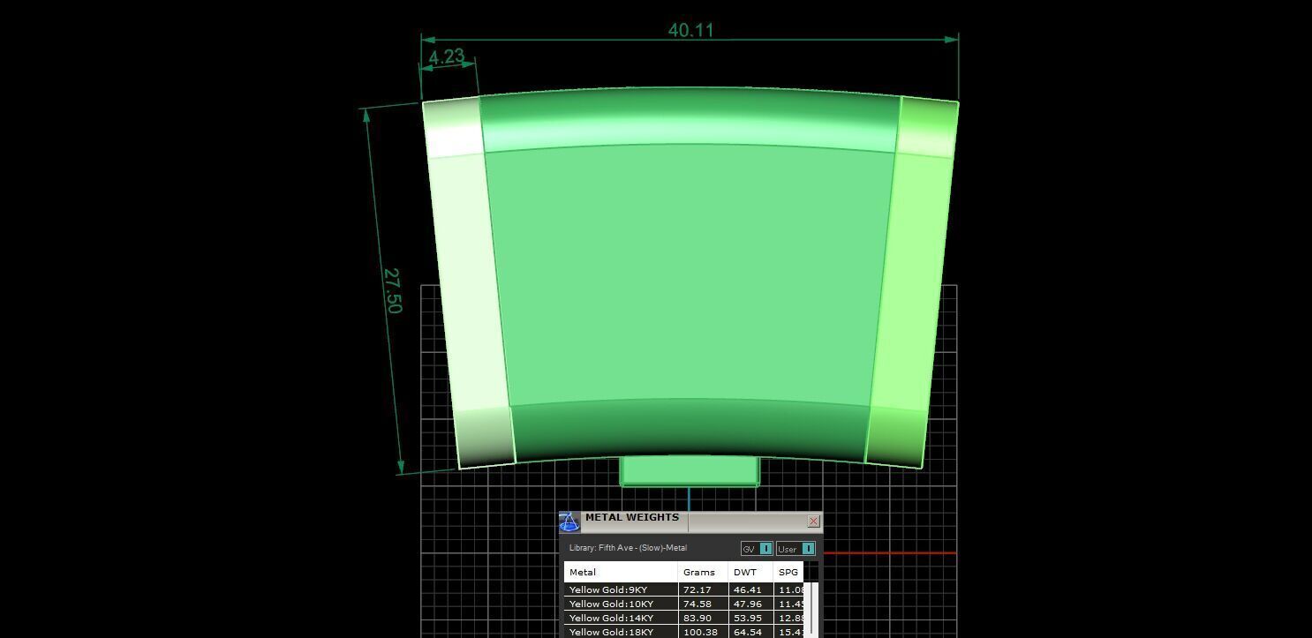Click the 40.11 width dimension text
The height and width of the screenshot is (638, 1312).
click(x=690, y=30)
